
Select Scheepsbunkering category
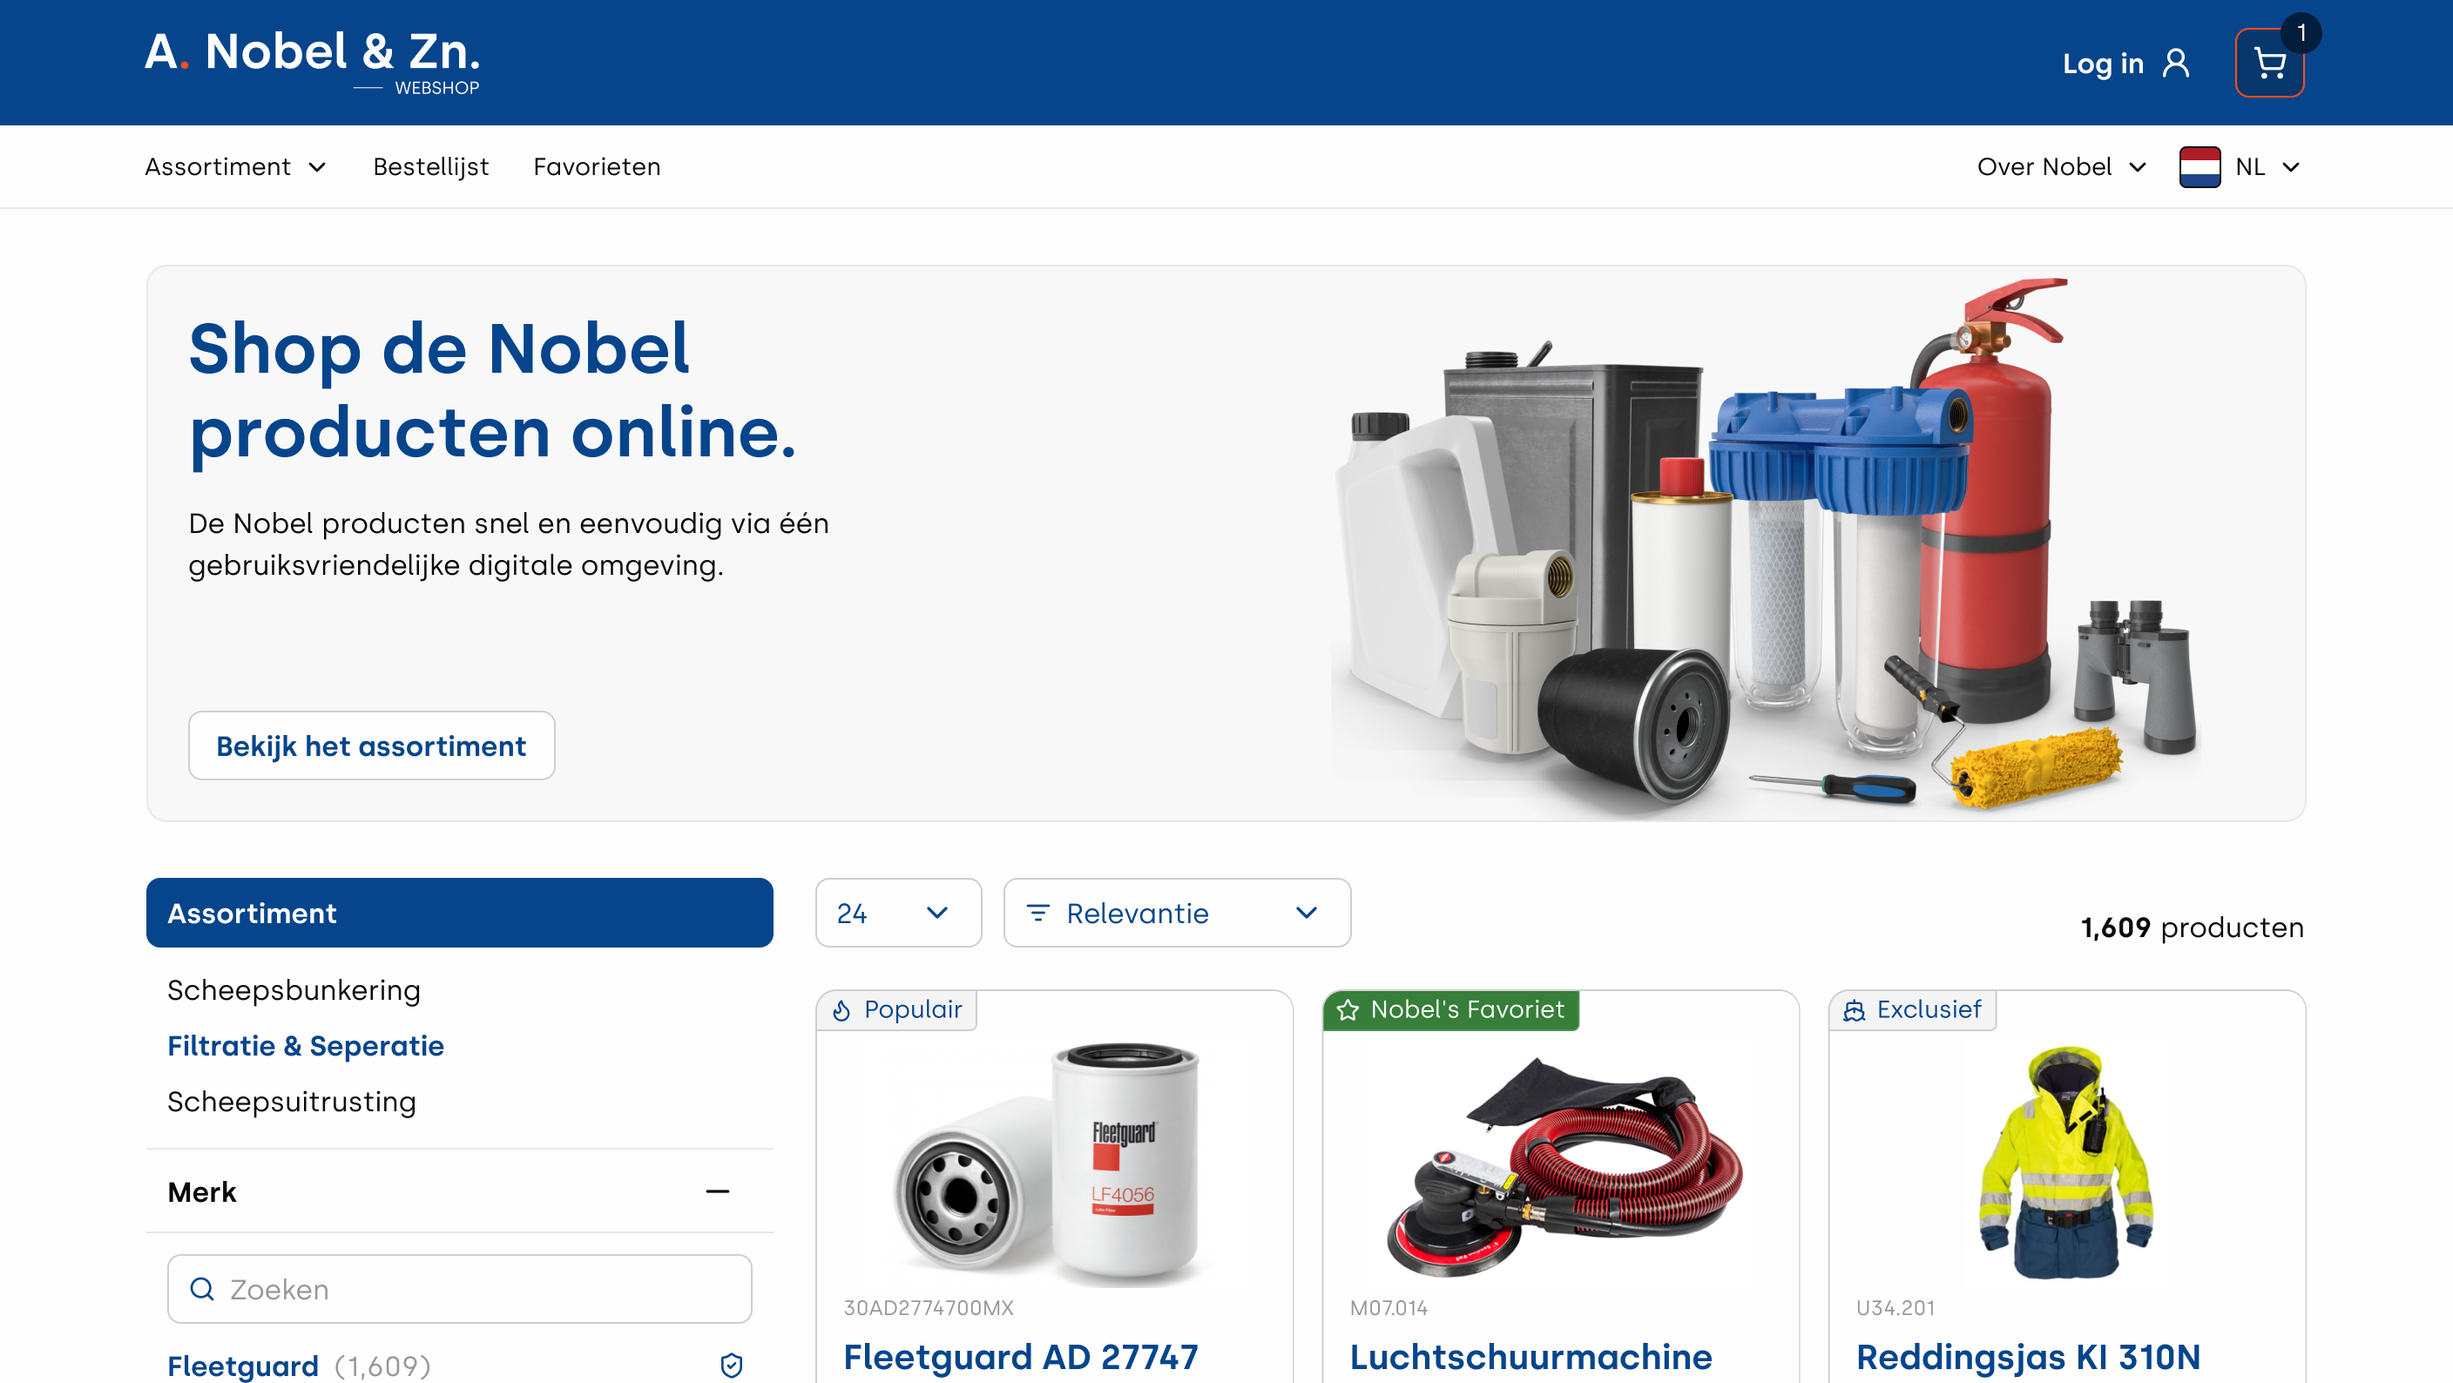(x=294, y=990)
